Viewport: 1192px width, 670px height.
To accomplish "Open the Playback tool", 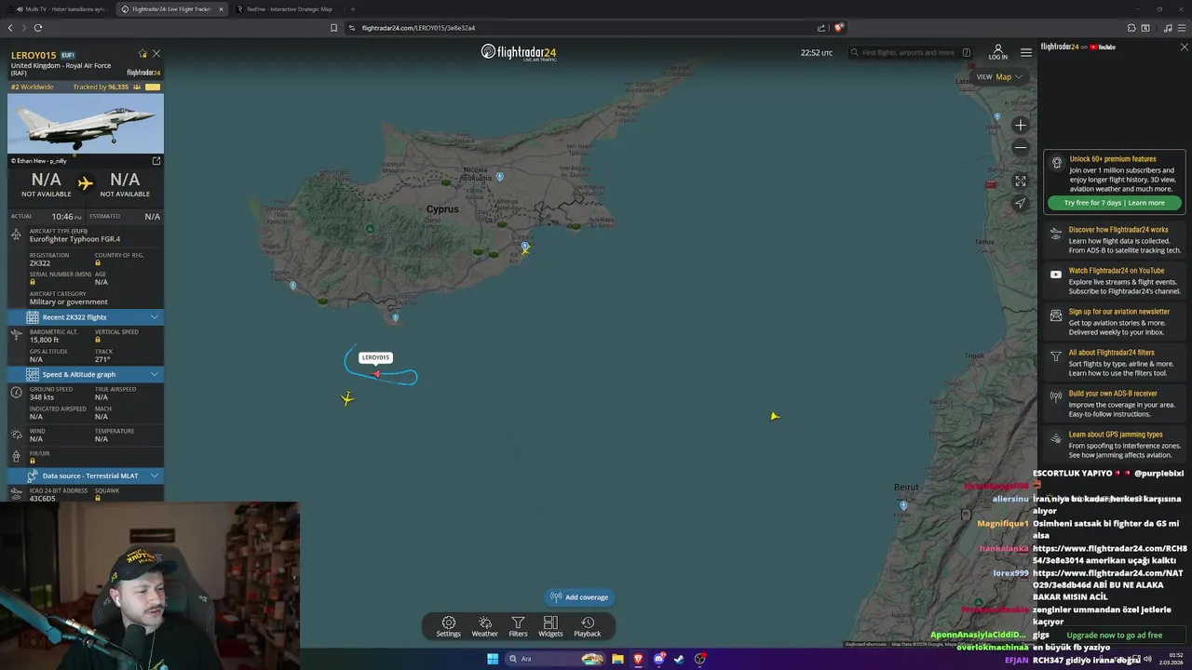I will (588, 626).
